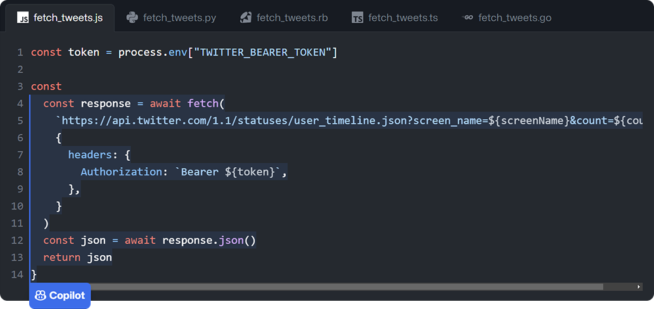The height and width of the screenshot is (309, 654).
Task: Click the TypeScript TS icon
Action: 357,18
